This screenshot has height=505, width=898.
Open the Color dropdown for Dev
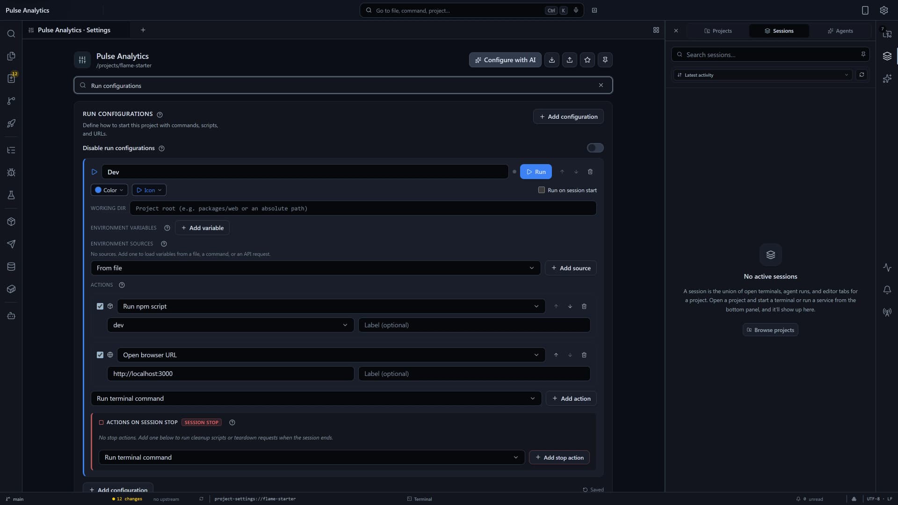pos(109,190)
